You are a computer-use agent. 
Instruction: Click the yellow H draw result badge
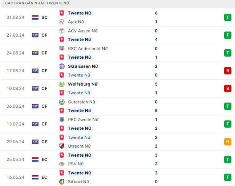227,142
